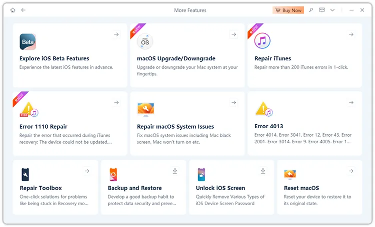Open Error 4013 title
The image size is (375, 227).
point(268,126)
